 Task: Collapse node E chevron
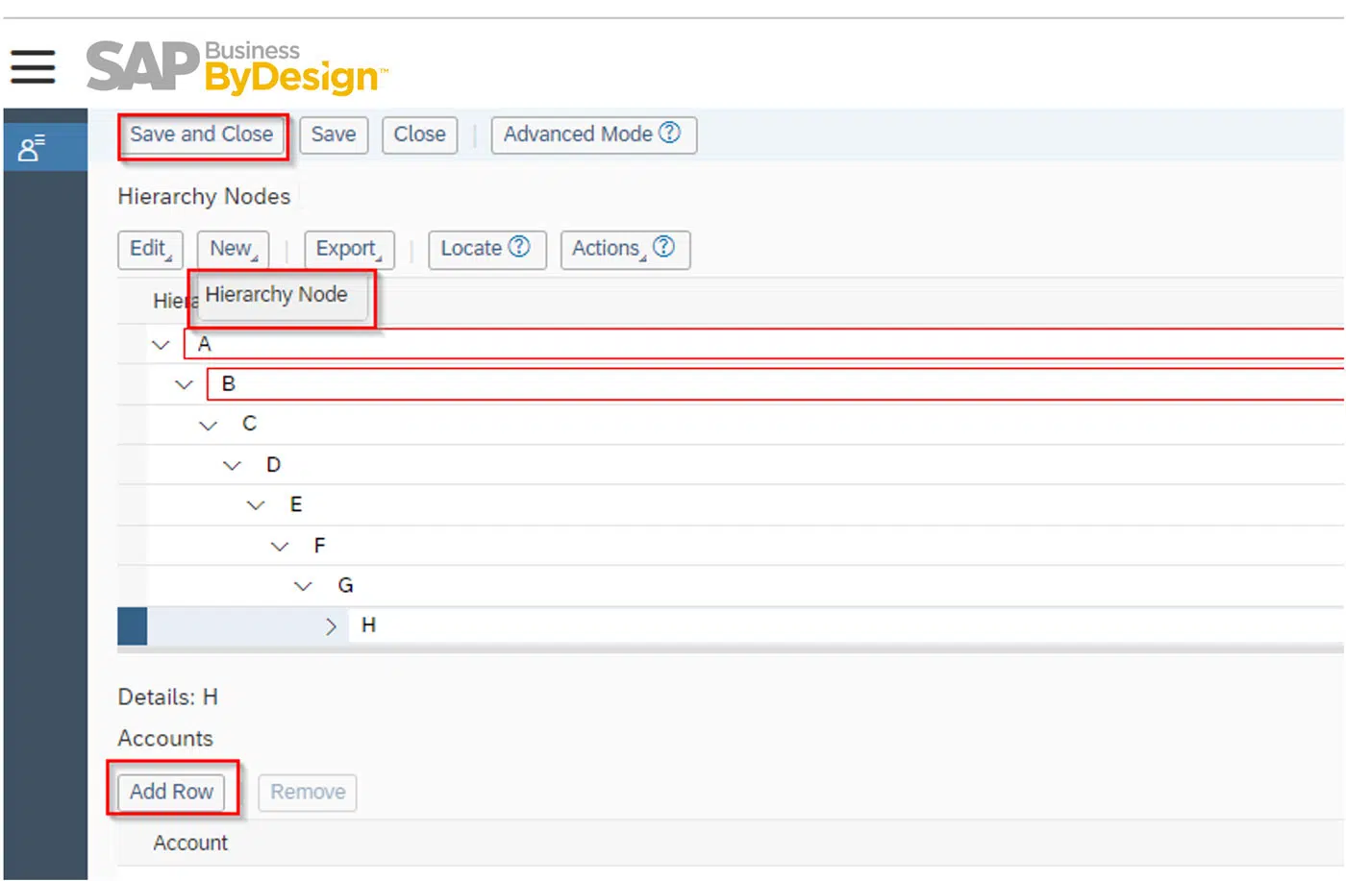(256, 505)
